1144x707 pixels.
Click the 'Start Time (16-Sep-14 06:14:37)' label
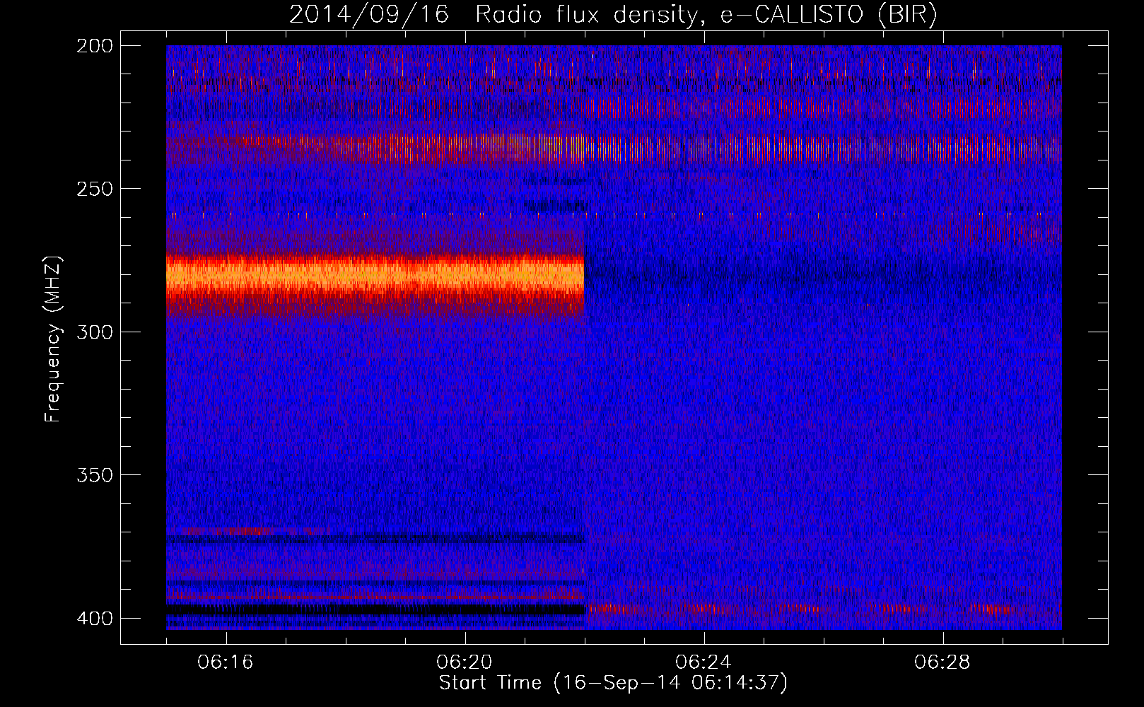coord(613,683)
